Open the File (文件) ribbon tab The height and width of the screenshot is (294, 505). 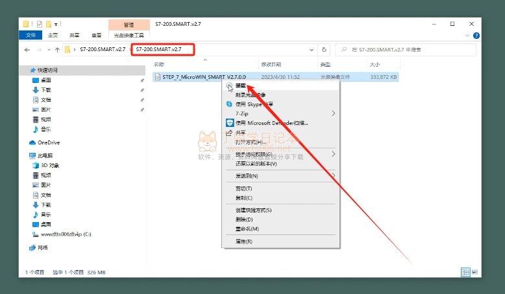click(x=31, y=36)
